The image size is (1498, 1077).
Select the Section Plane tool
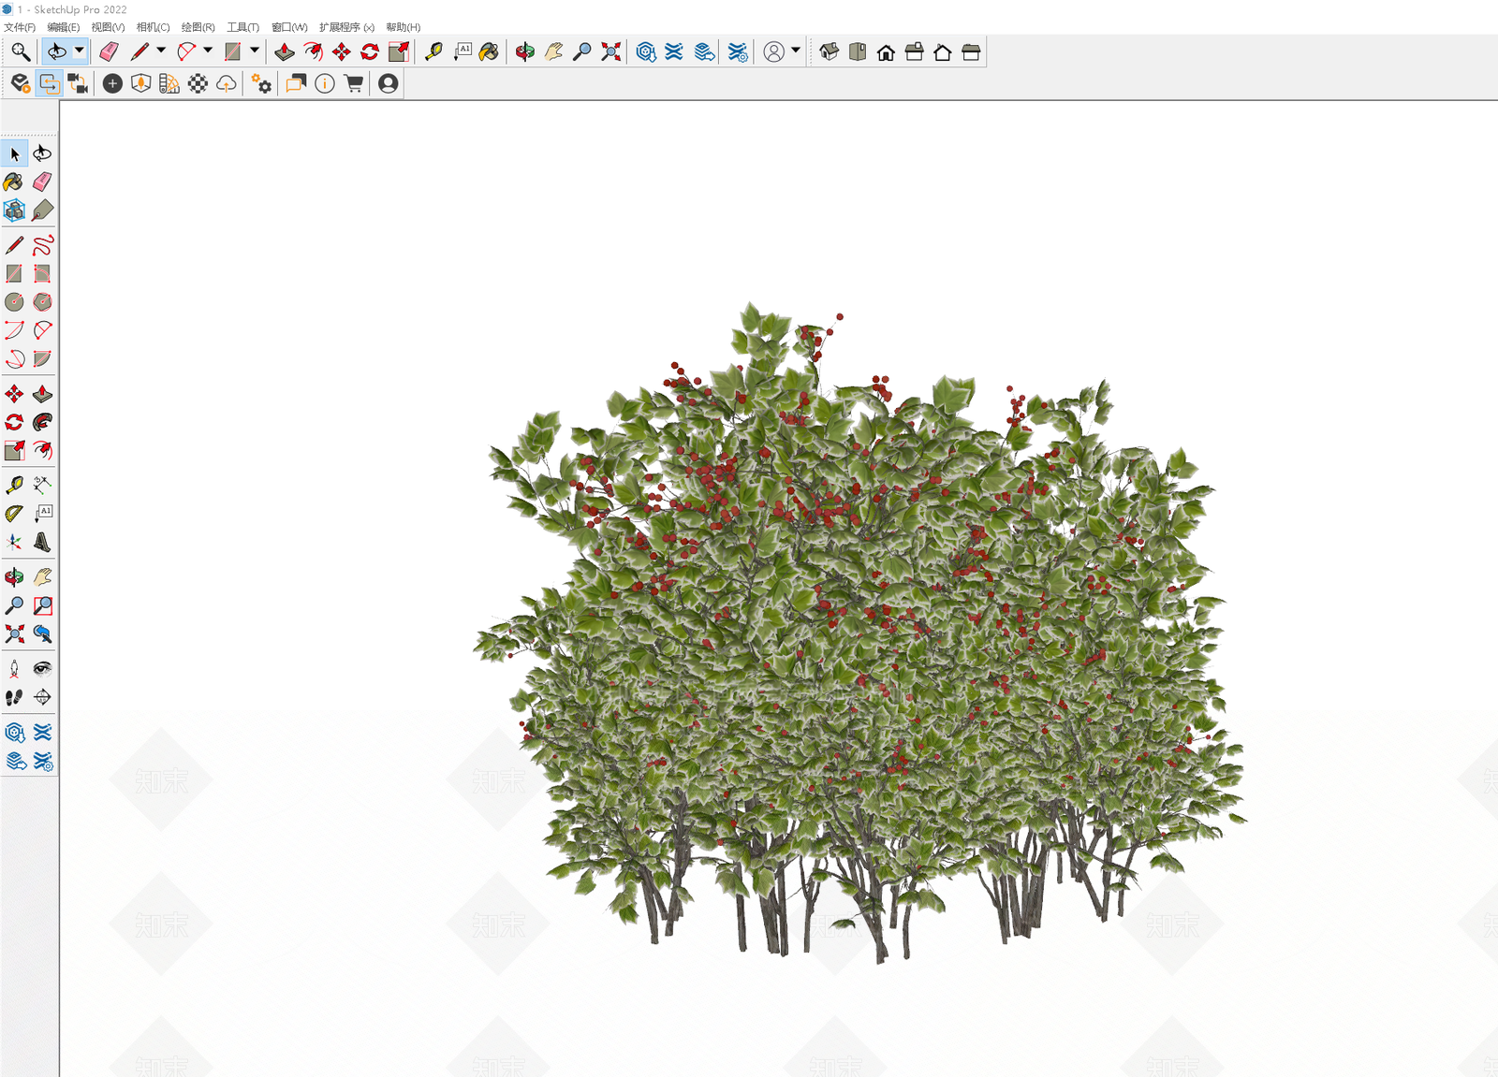pyautogui.click(x=43, y=697)
